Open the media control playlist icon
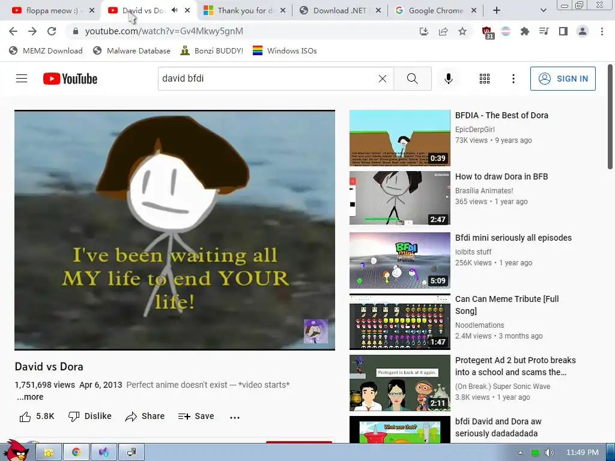The image size is (615, 461). (x=544, y=31)
